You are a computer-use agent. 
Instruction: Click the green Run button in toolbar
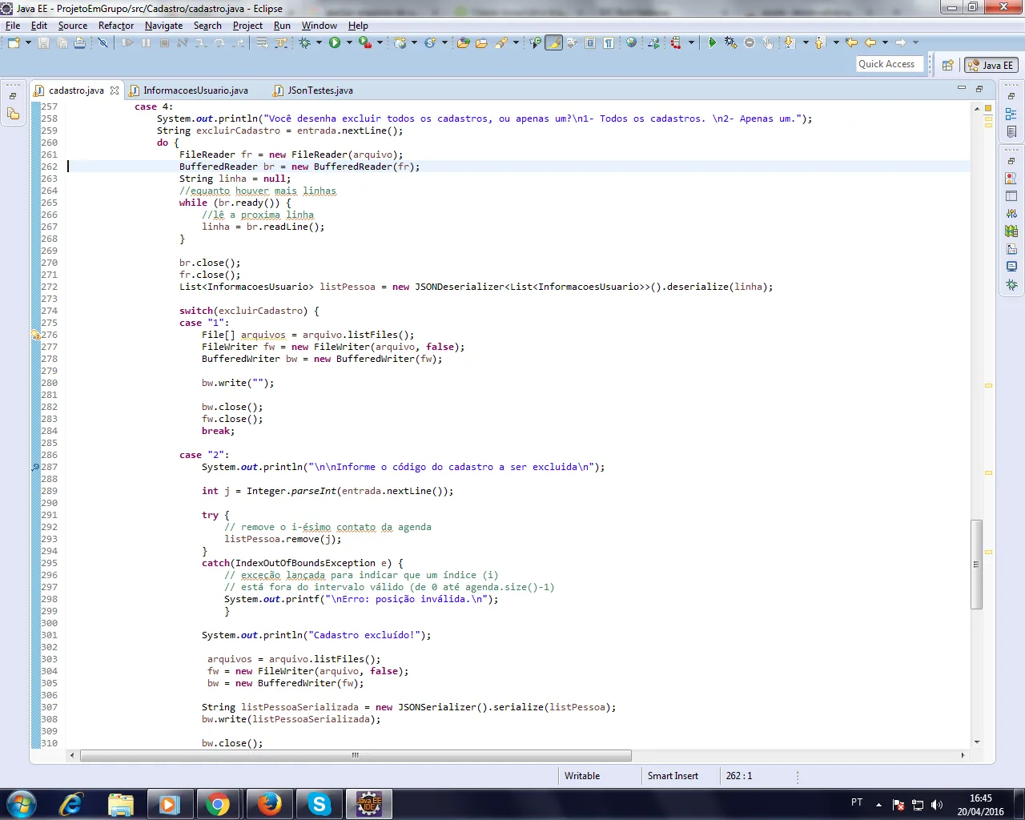point(335,42)
